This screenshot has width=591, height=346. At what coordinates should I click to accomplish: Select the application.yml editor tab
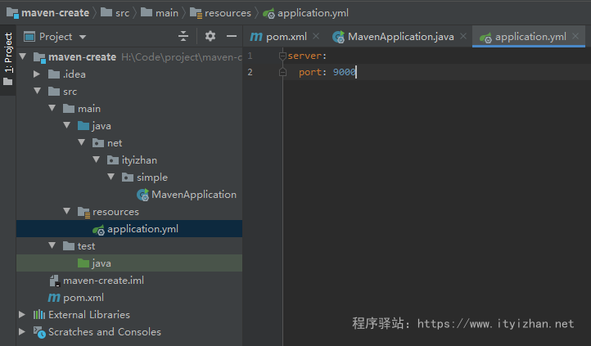530,37
